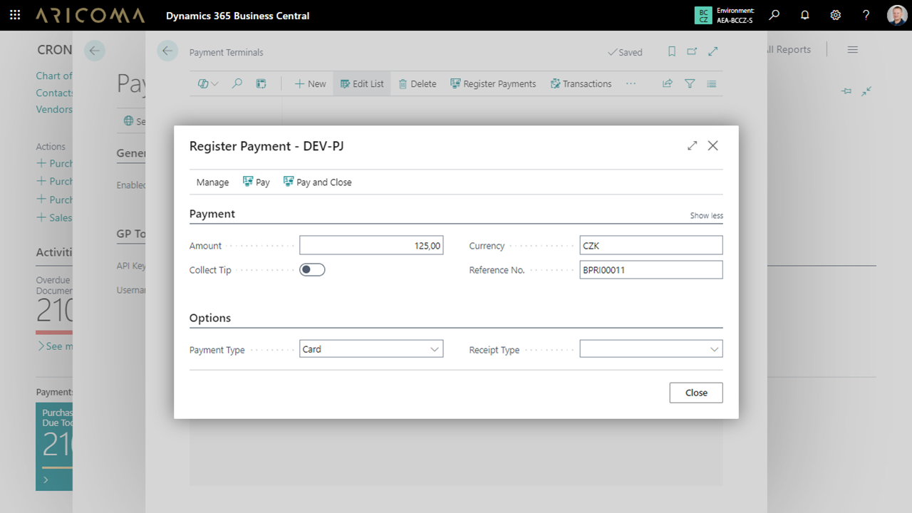Image resolution: width=912 pixels, height=513 pixels.
Task: Search the Payment Terminals list
Action: point(237,83)
